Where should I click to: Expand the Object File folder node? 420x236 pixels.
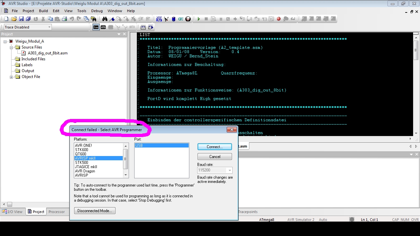pyautogui.click(x=11, y=77)
